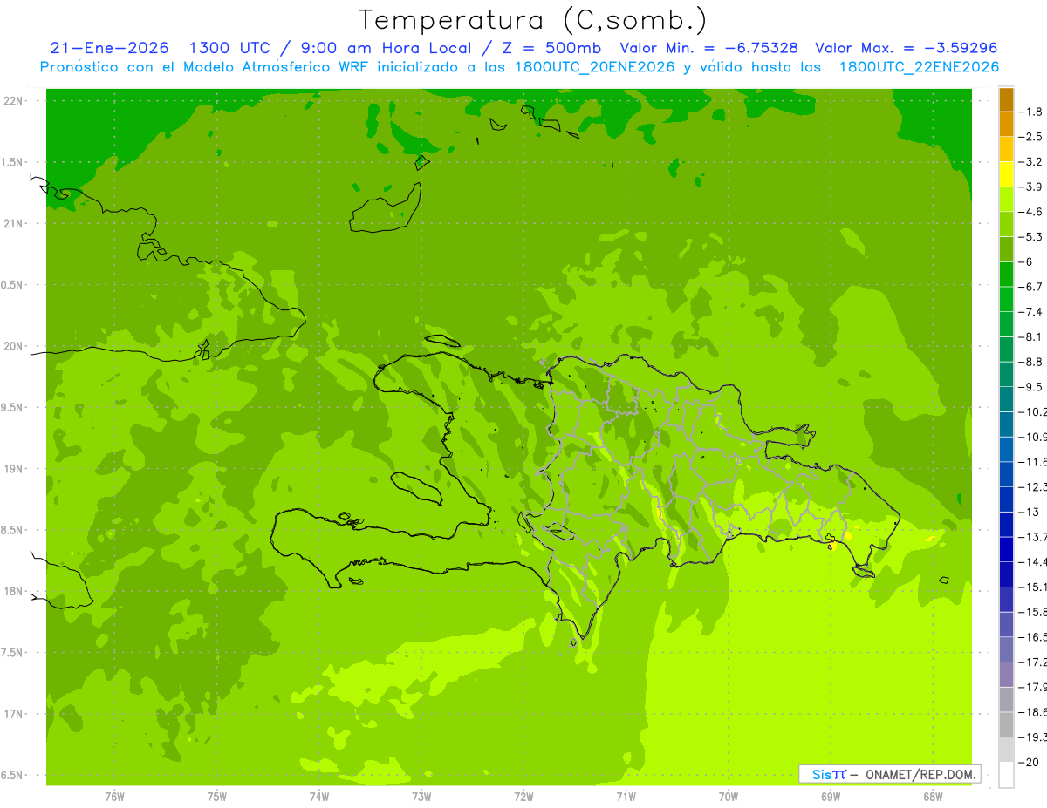This screenshot has height=808, width=1047.
Task: Click the "69W" longitude label
Action: [831, 796]
